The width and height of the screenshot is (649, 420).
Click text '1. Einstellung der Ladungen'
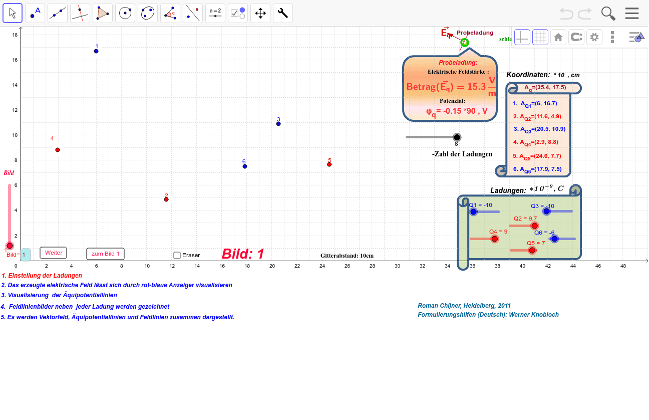pos(42,276)
